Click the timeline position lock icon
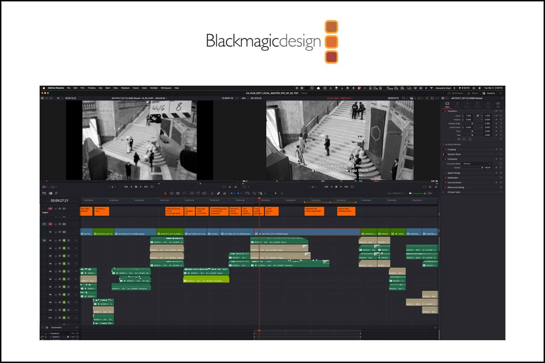The height and width of the screenshot is (363, 545). 225,193
